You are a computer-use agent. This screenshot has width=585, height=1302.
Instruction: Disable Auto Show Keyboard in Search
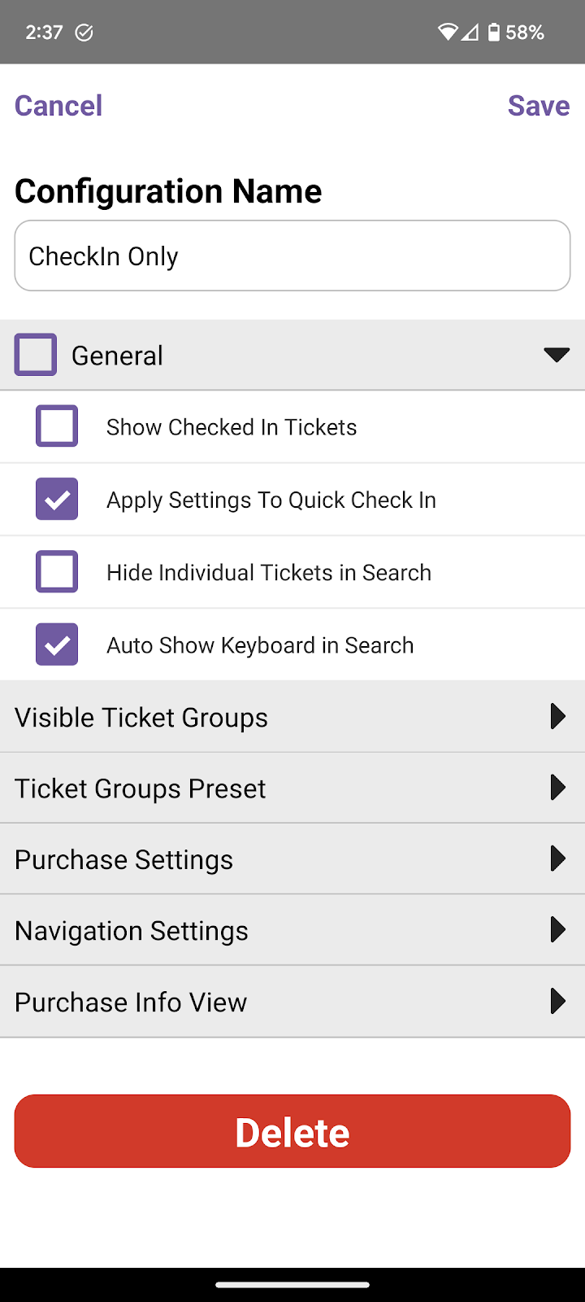pos(57,644)
